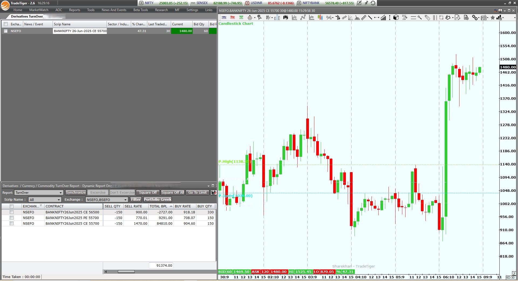Click the Square Off All button

[173, 192]
